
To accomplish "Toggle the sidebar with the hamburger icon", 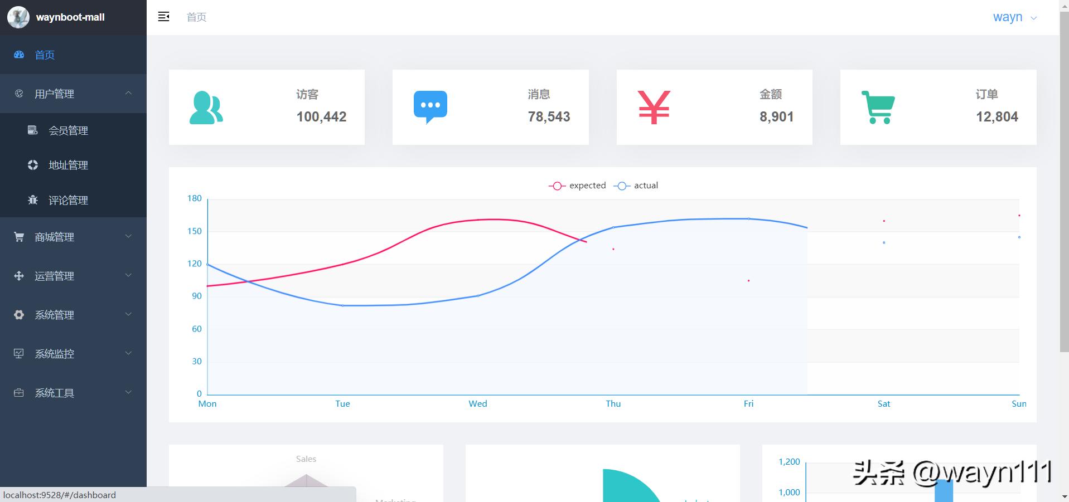I will (163, 17).
